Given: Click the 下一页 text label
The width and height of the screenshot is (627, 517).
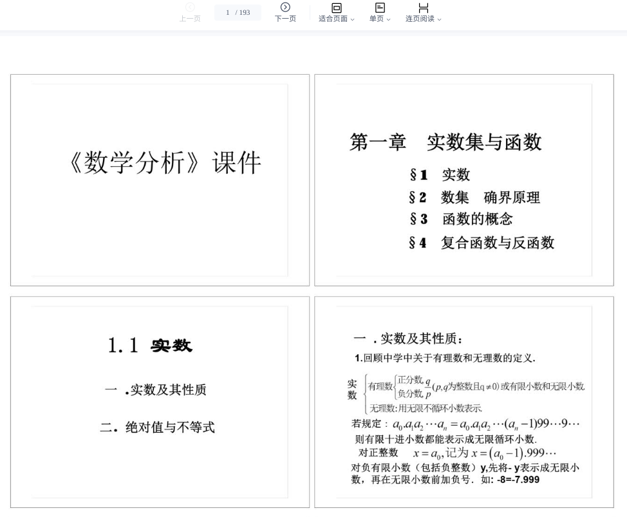Looking at the screenshot, I should click(x=285, y=19).
